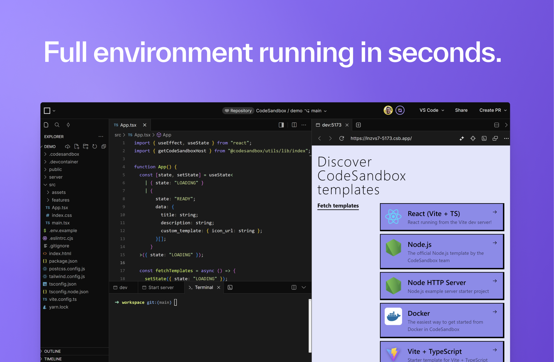
Task: Click the user avatar in top bar
Action: 388,110
